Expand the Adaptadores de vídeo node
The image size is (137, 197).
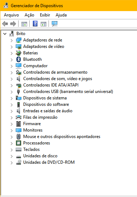click(x=12, y=47)
